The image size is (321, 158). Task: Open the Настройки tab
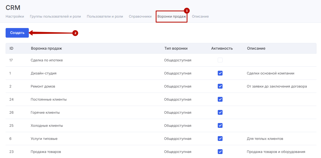point(15,17)
